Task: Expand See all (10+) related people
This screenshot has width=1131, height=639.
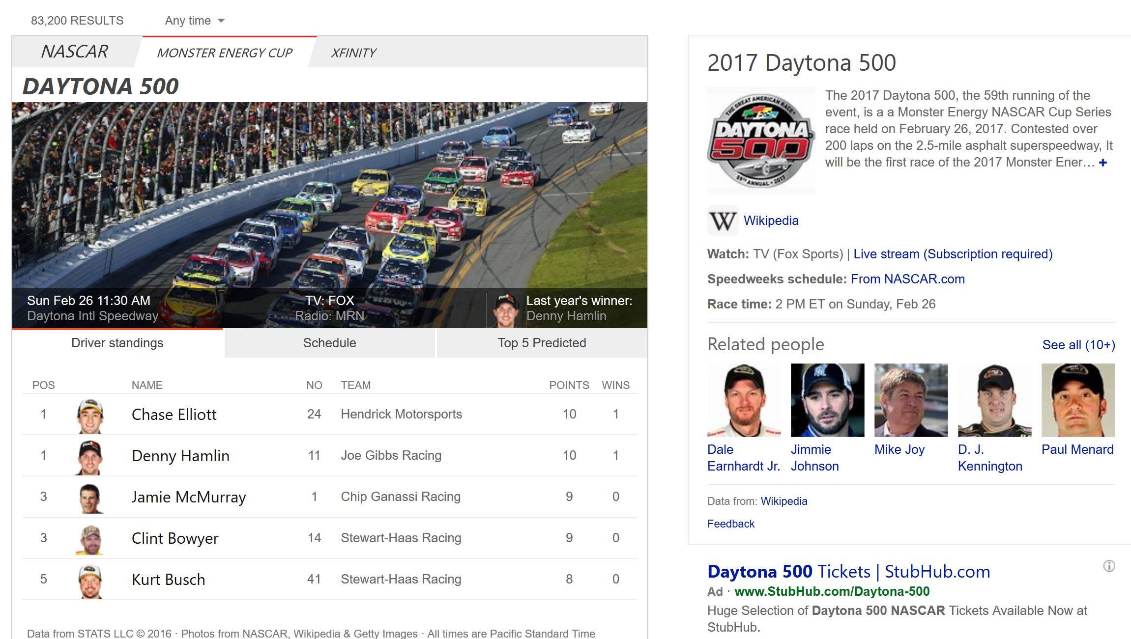Action: click(x=1078, y=345)
